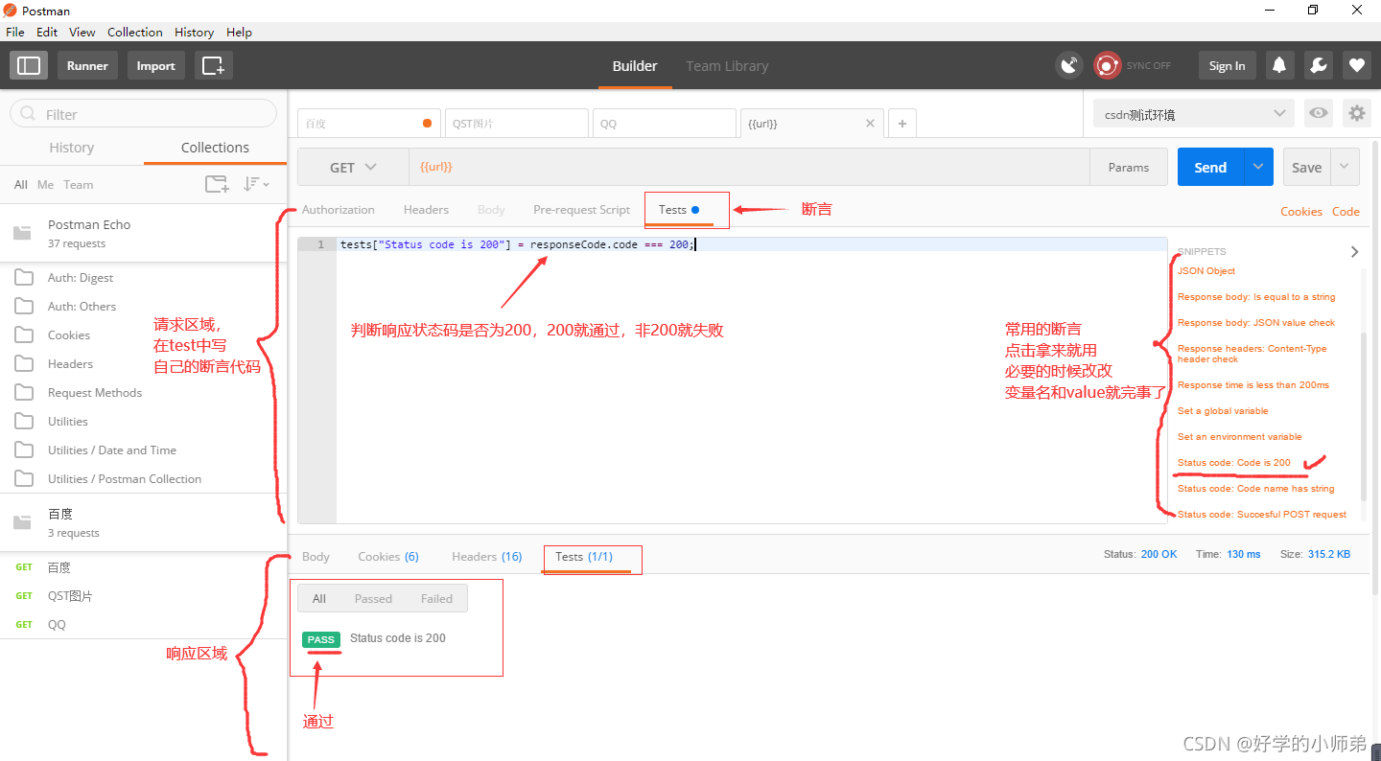Open the GET method dropdown
Screen dimensions: 1381x761
coord(353,167)
